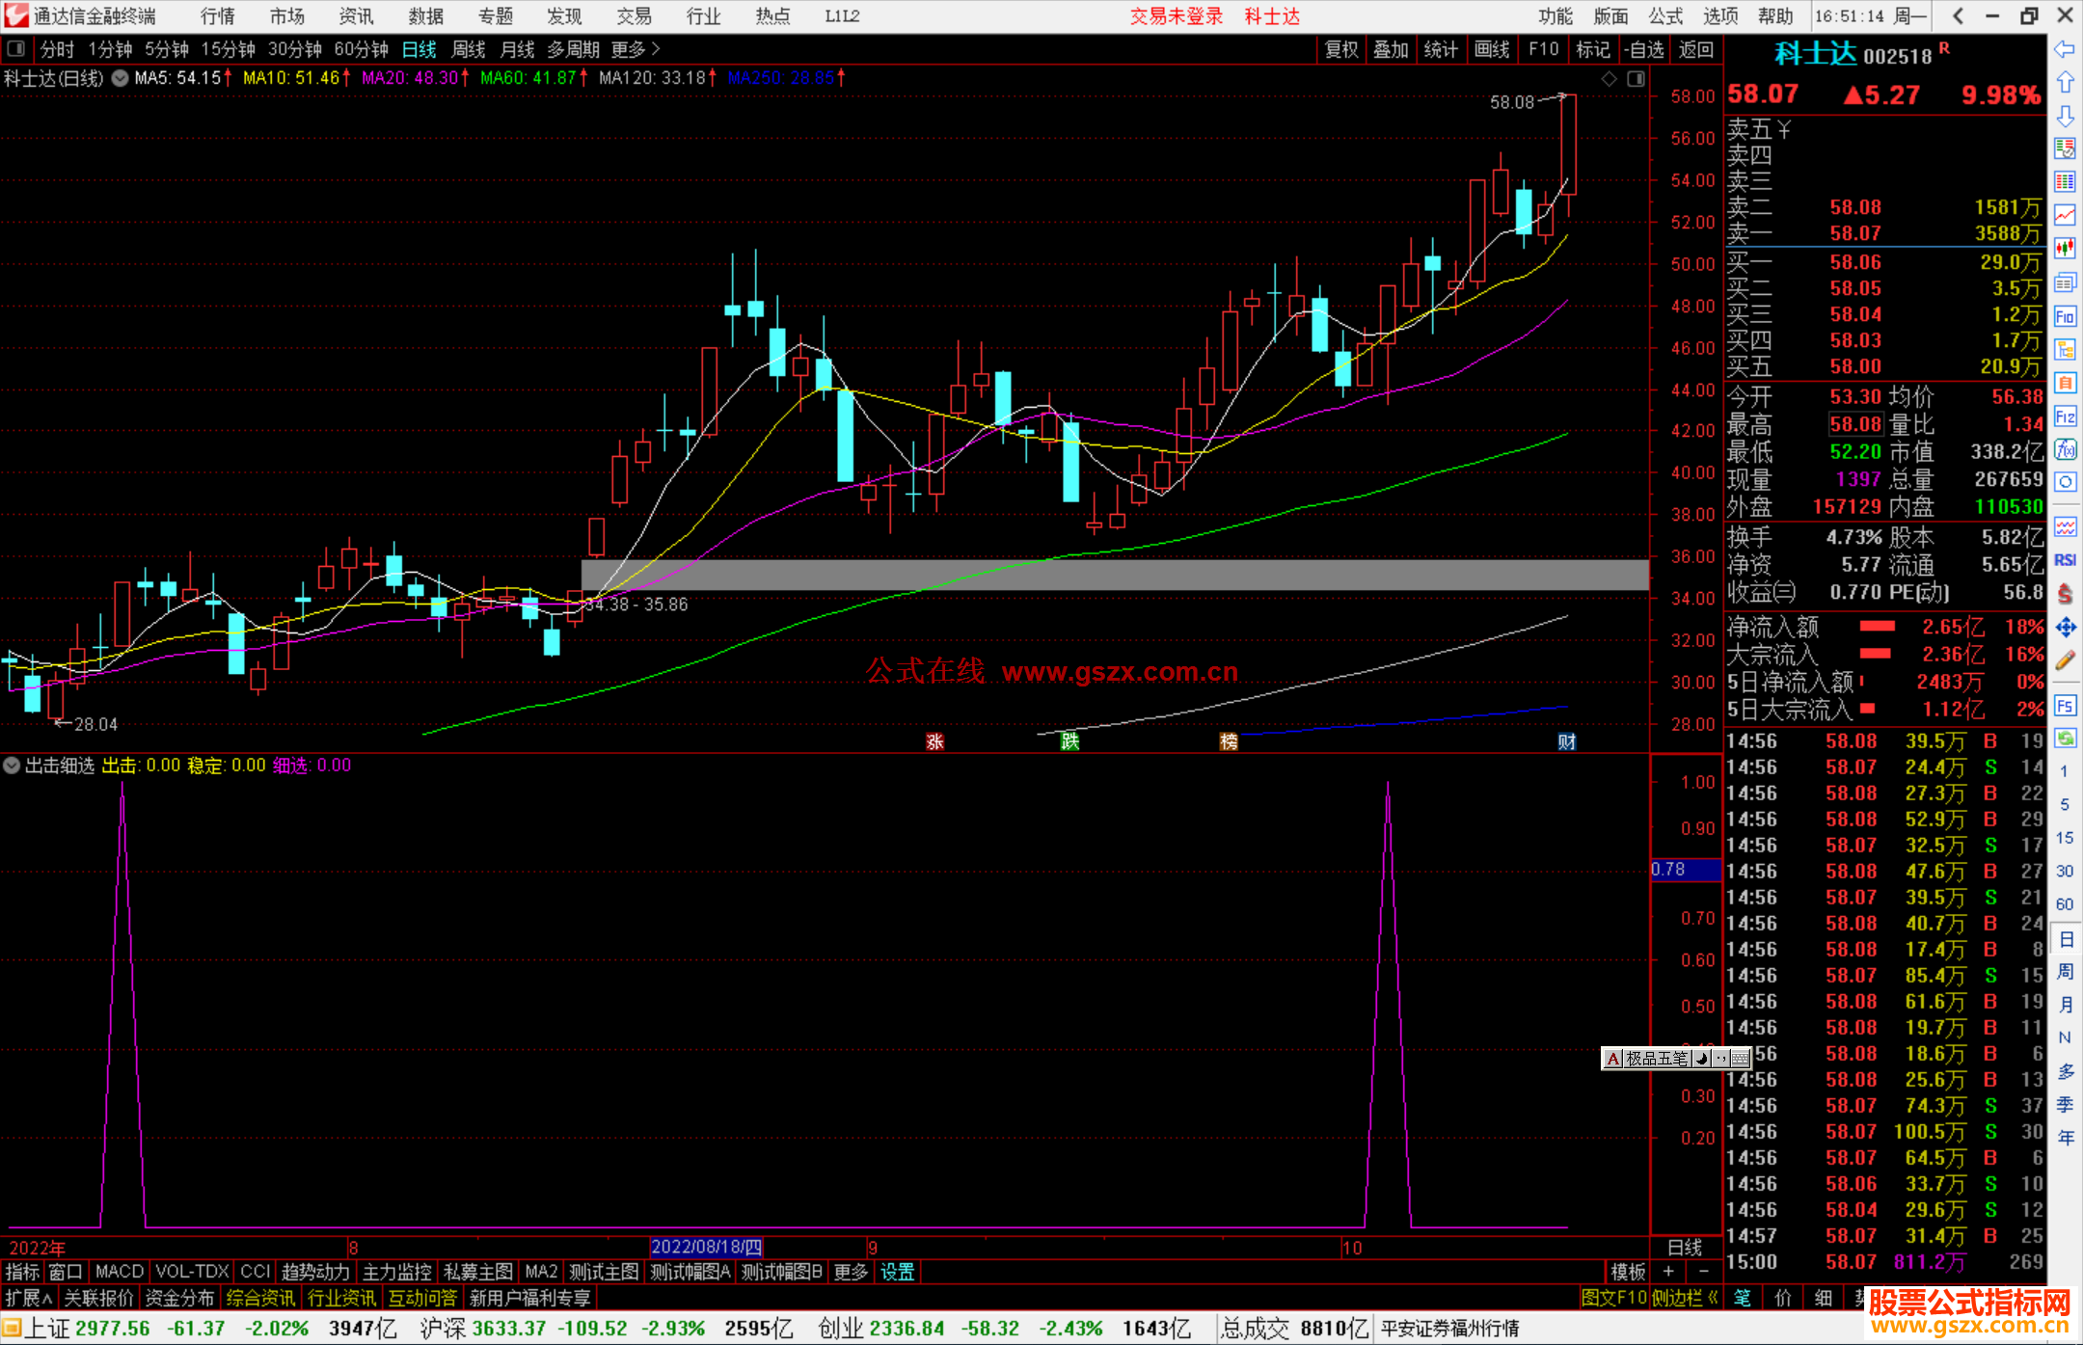Click the up arrow icon in right sidebar
2083x1345 pixels.
coord(2065,83)
